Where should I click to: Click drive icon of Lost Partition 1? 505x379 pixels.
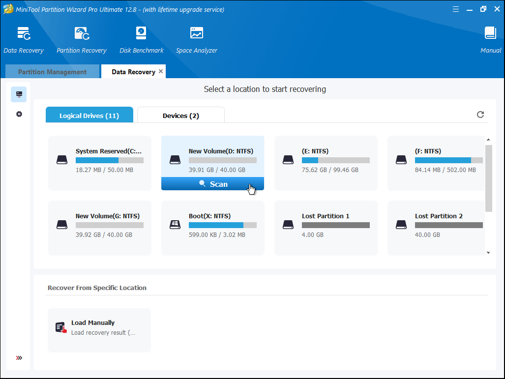click(288, 225)
